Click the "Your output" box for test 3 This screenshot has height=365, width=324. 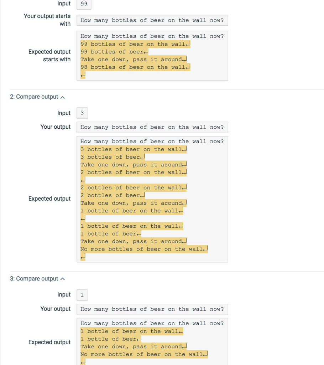[x=152, y=309]
